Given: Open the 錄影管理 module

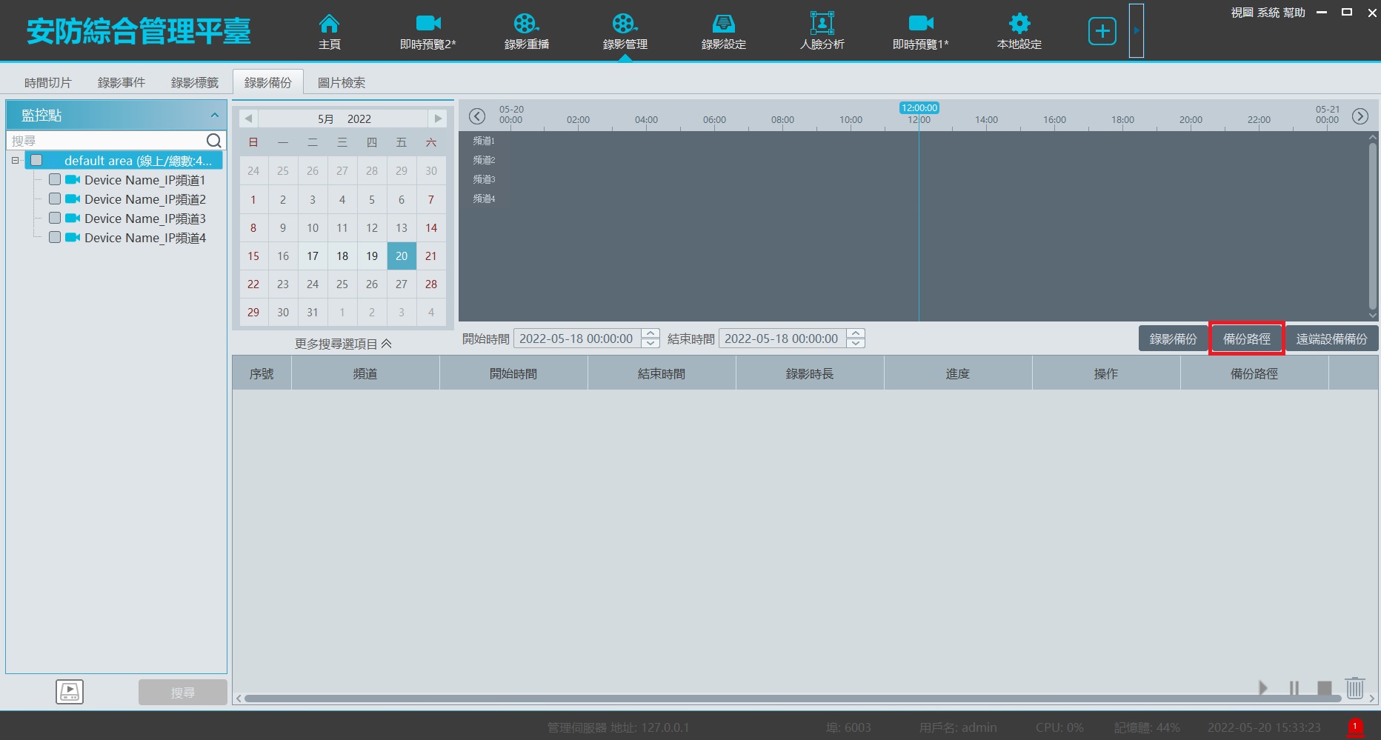Looking at the screenshot, I should pyautogui.click(x=625, y=32).
